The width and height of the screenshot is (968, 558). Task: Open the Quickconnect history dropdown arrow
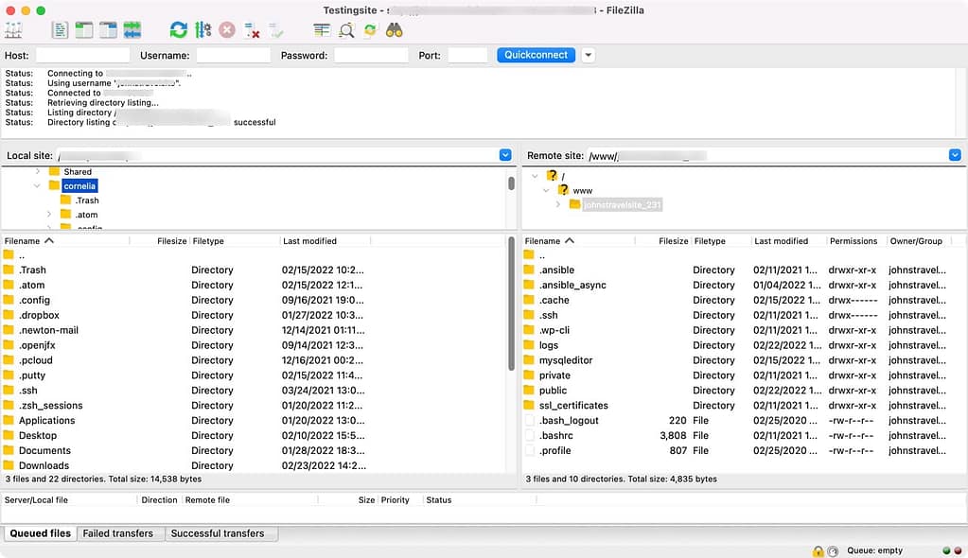pos(587,55)
